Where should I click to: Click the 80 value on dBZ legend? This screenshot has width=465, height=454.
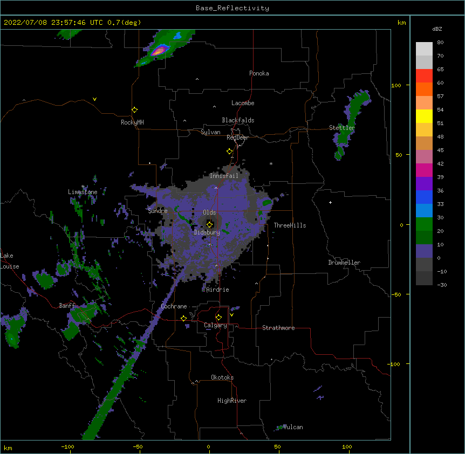pyautogui.click(x=440, y=43)
